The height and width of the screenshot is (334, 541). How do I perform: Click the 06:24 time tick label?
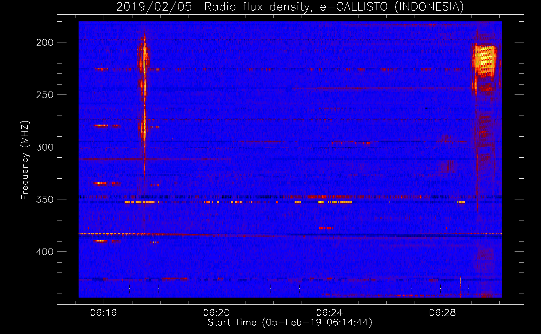click(330, 313)
